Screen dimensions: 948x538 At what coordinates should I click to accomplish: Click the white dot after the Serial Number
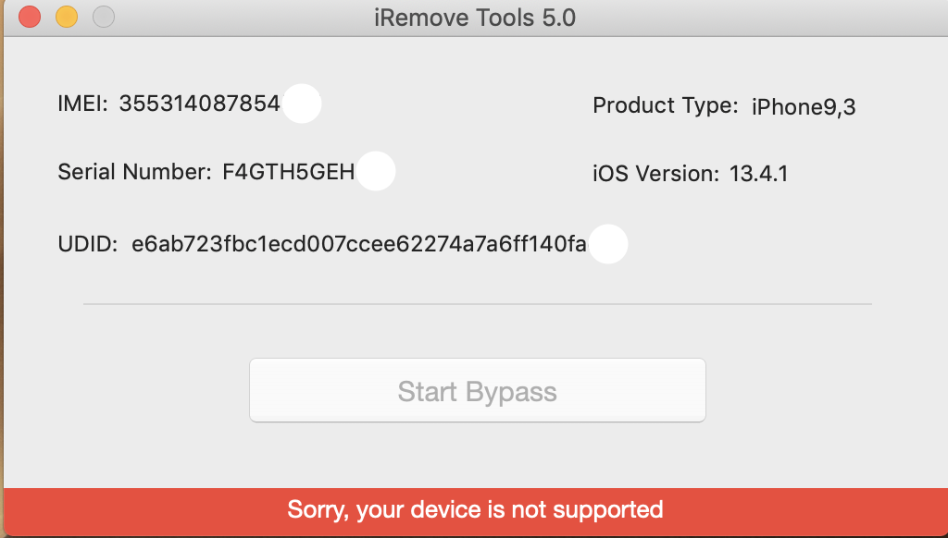376,171
